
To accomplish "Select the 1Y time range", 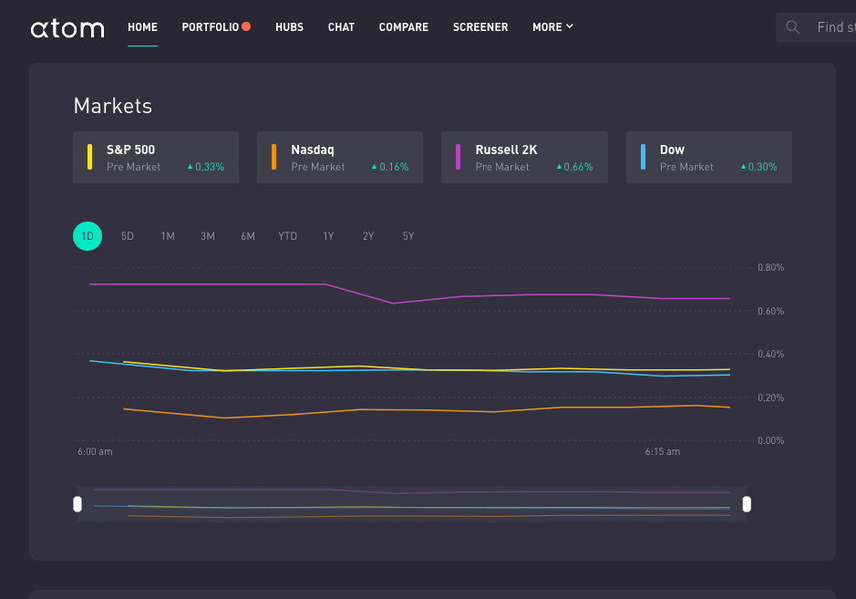I will pos(328,236).
